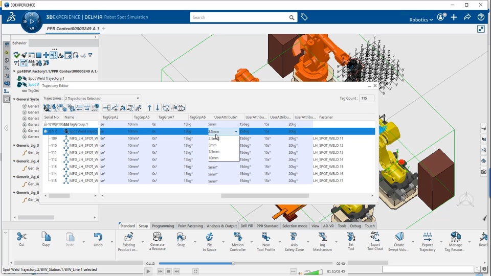Collapse the pz4BIW_Factory1.1 tree node
Image resolution: width=491 pixels, height=276 pixels.
coord(14,72)
